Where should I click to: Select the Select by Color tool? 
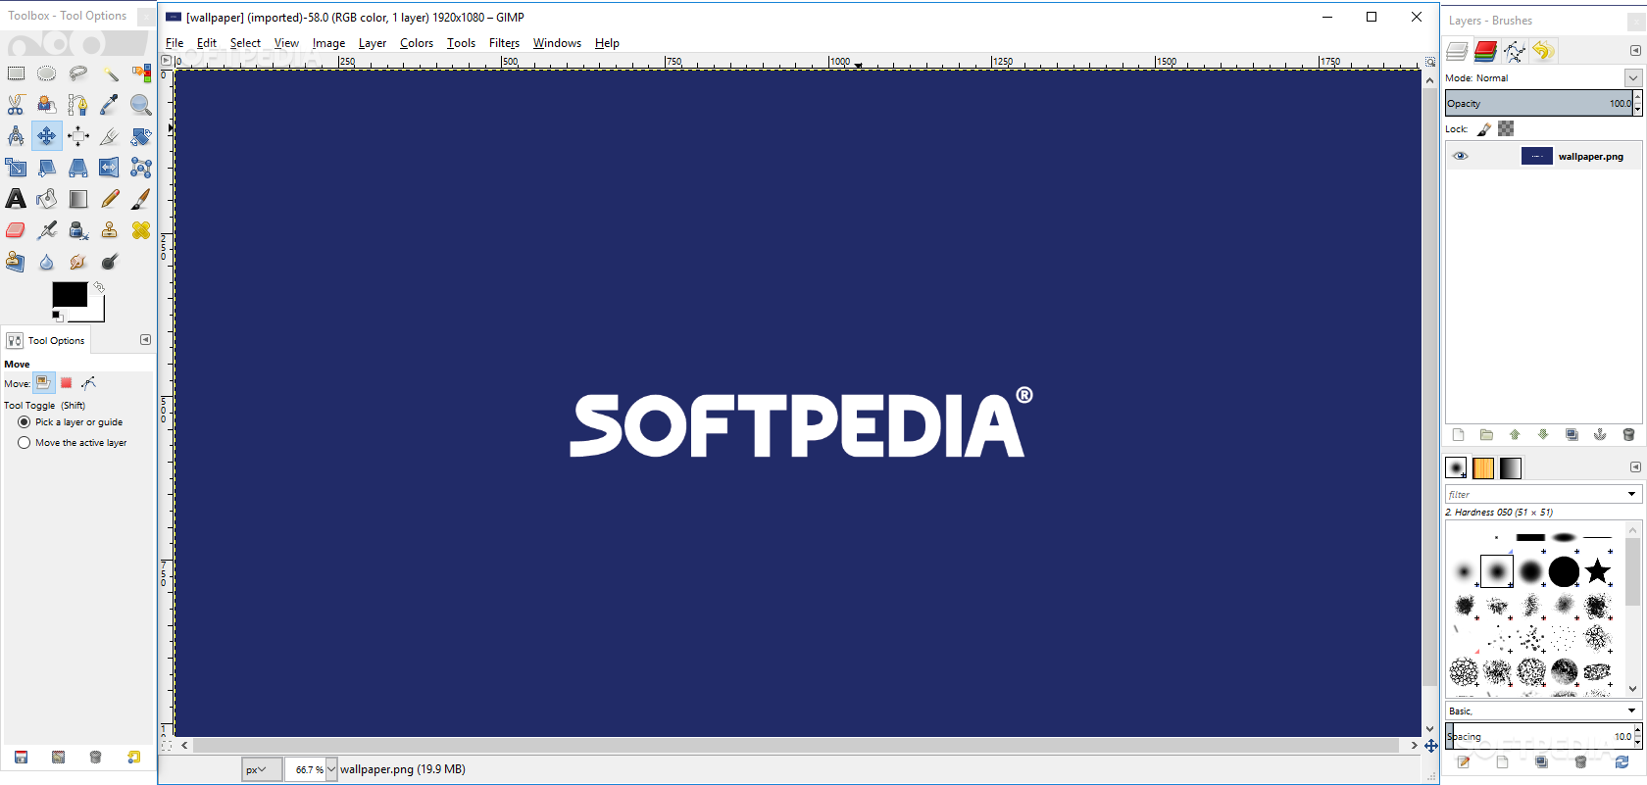pyautogui.click(x=141, y=74)
